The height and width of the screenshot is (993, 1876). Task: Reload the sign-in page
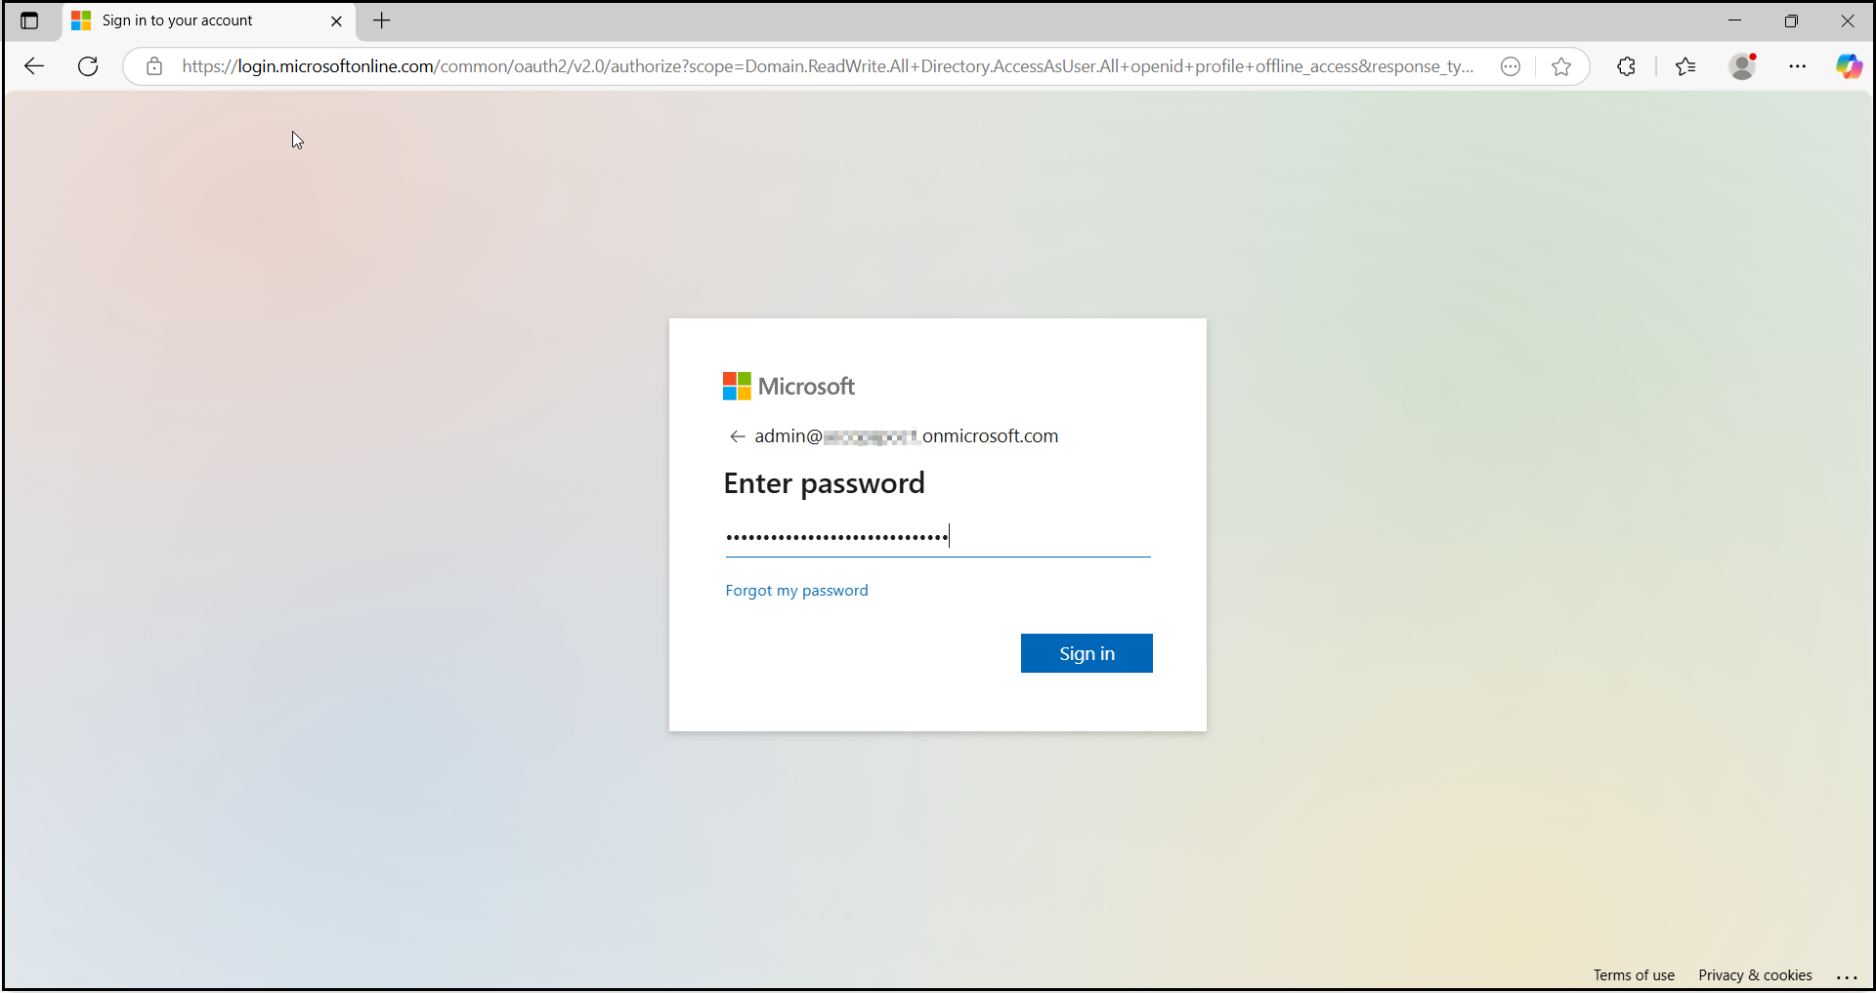click(88, 66)
